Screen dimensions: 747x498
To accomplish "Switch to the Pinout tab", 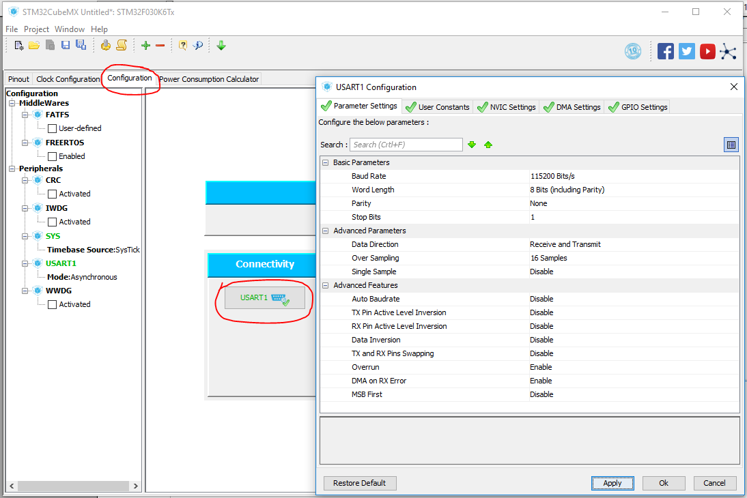I will point(18,79).
